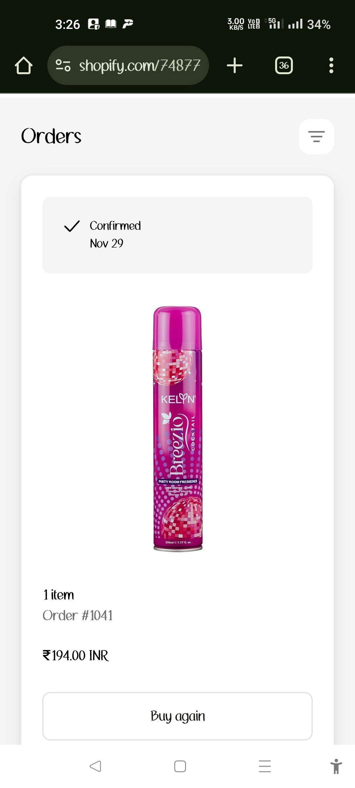Tap the 1 item label
The height and width of the screenshot is (788, 355).
(59, 595)
